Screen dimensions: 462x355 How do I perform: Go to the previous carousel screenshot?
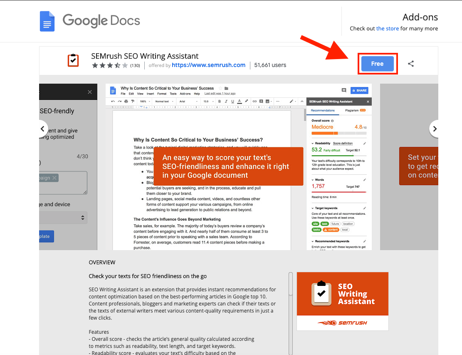[x=43, y=129]
